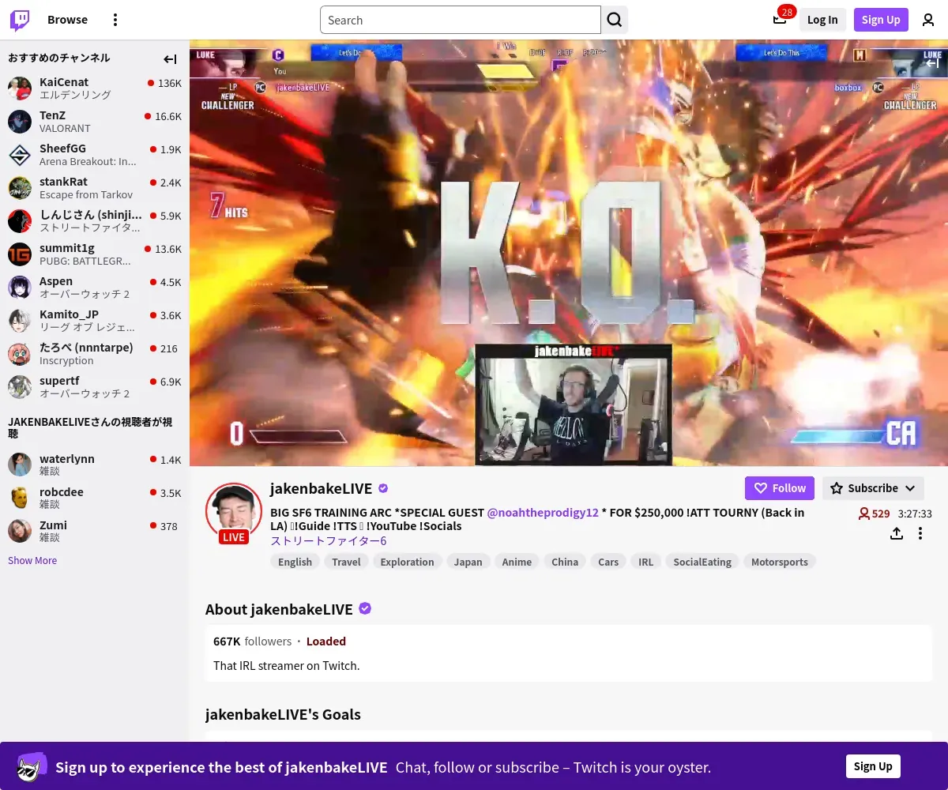Click the top bar Sign Up button
Image resolution: width=948 pixels, height=790 pixels.
[x=881, y=20]
